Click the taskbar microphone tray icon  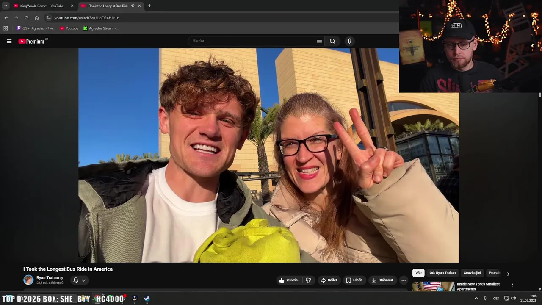pos(485,298)
